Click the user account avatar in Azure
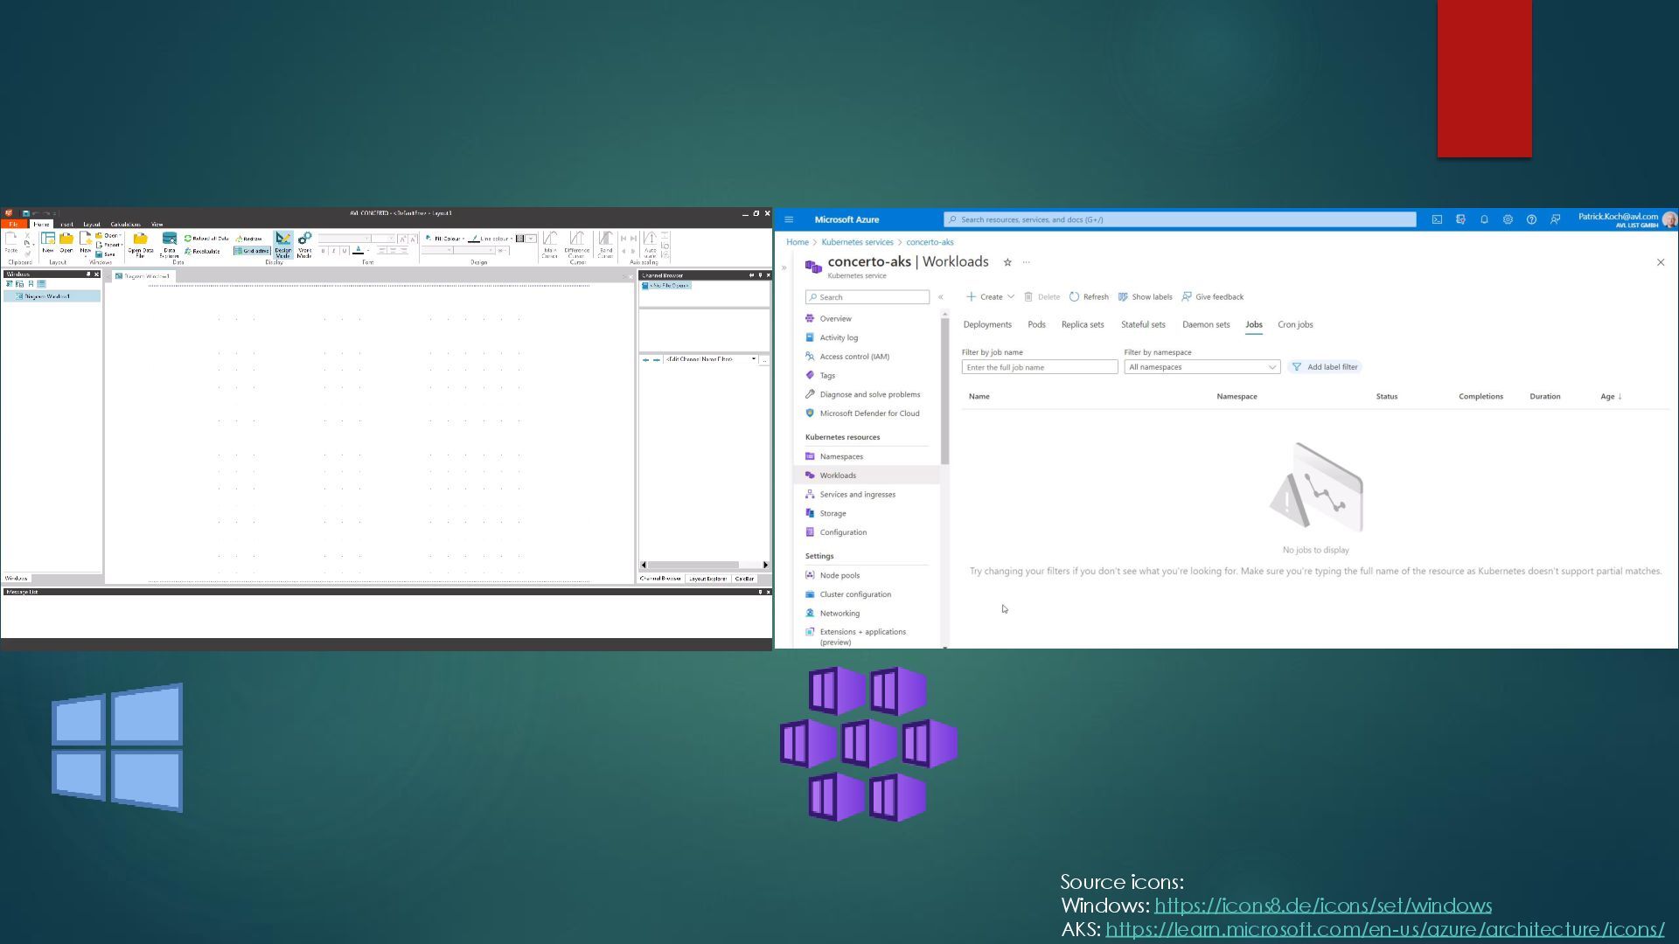Image resolution: width=1679 pixels, height=944 pixels. [1669, 219]
